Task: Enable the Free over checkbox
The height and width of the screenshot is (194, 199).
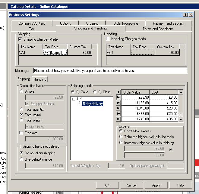Action: pyautogui.click(x=21, y=133)
